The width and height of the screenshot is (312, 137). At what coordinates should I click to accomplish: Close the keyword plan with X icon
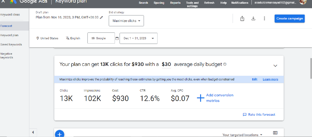tap(3, 1)
